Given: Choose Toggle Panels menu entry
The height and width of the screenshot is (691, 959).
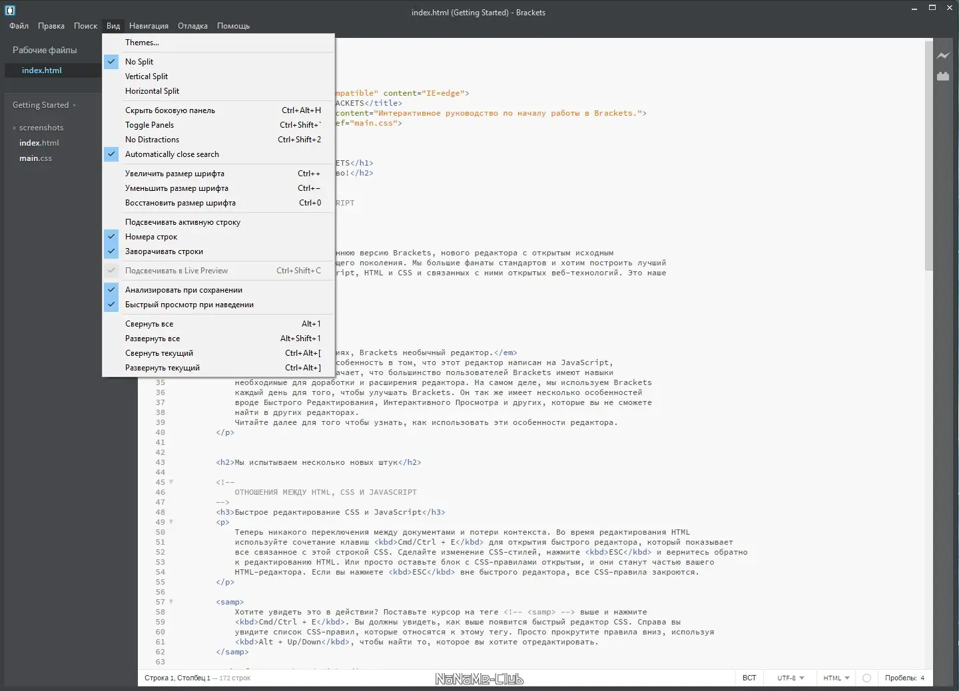Looking at the screenshot, I should (218, 125).
